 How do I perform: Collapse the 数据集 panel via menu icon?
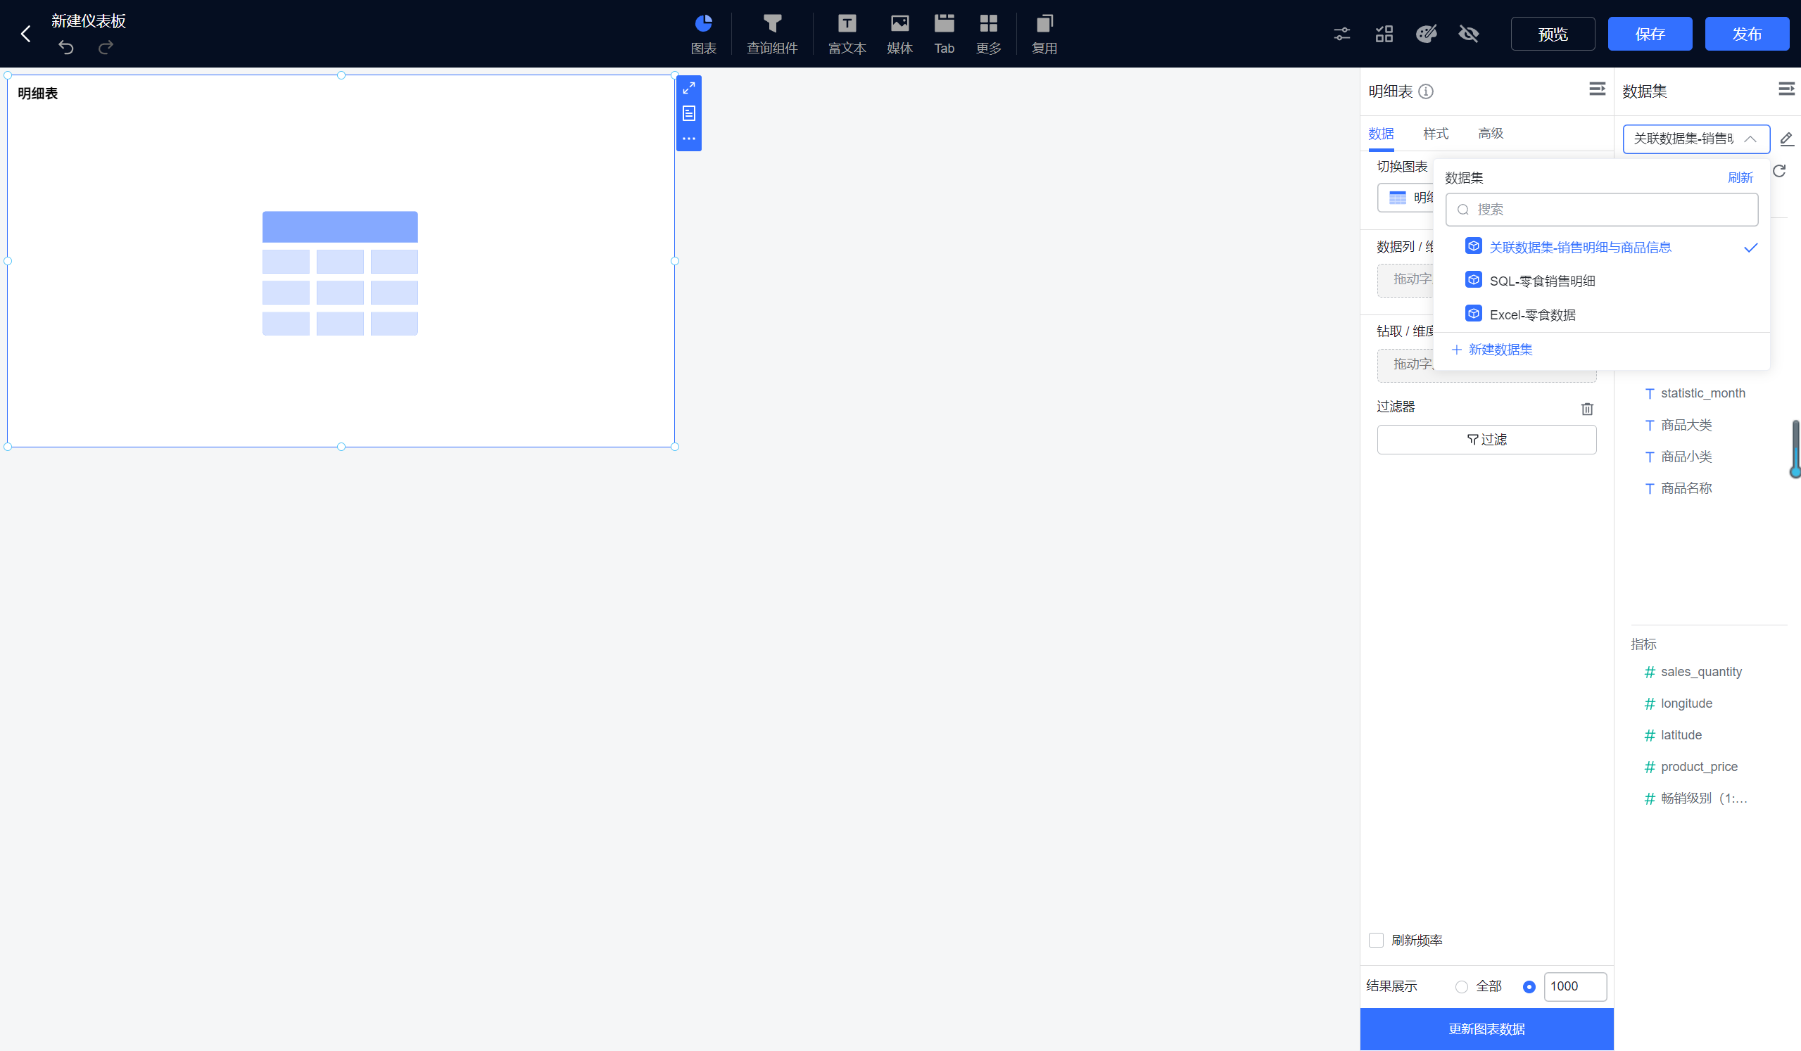pyautogui.click(x=1786, y=89)
